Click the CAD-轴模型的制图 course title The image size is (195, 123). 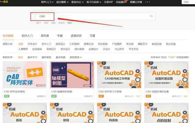(62, 92)
